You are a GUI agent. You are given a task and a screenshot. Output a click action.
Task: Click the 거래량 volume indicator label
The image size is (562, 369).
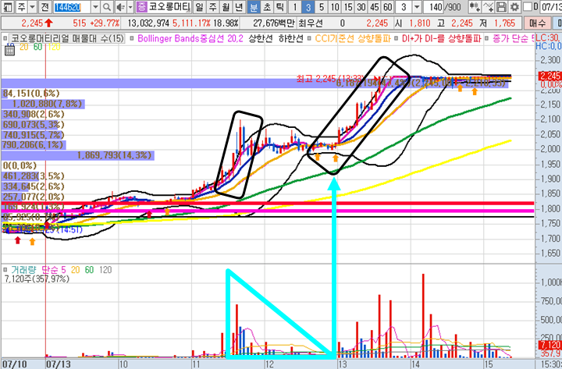pyautogui.click(x=23, y=269)
